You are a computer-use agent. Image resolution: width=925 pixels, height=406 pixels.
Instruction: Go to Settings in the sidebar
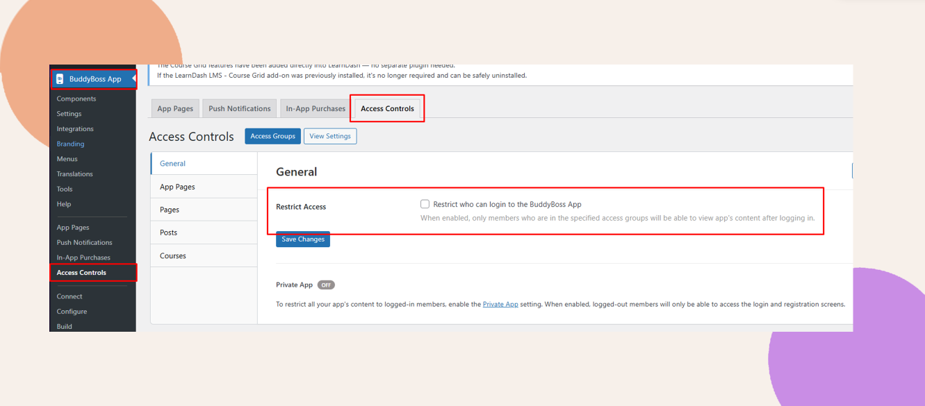(x=69, y=114)
